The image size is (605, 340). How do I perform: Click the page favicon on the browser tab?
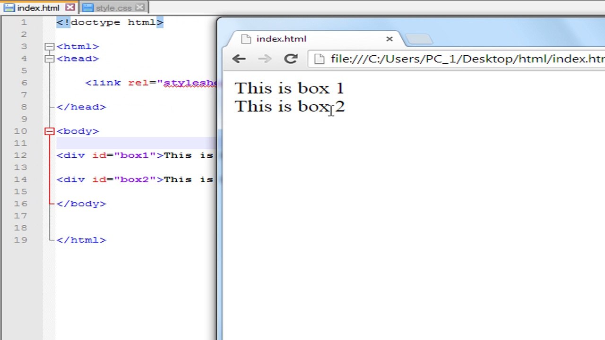246,39
